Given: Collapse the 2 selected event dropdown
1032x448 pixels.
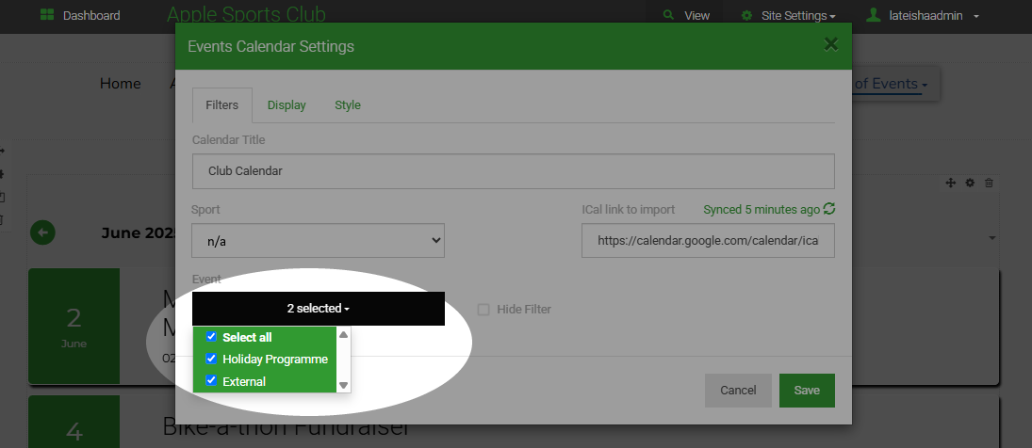Looking at the screenshot, I should coord(318,309).
